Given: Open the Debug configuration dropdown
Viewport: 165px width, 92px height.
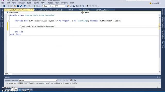Looking at the screenshot, I should tap(46, 6).
